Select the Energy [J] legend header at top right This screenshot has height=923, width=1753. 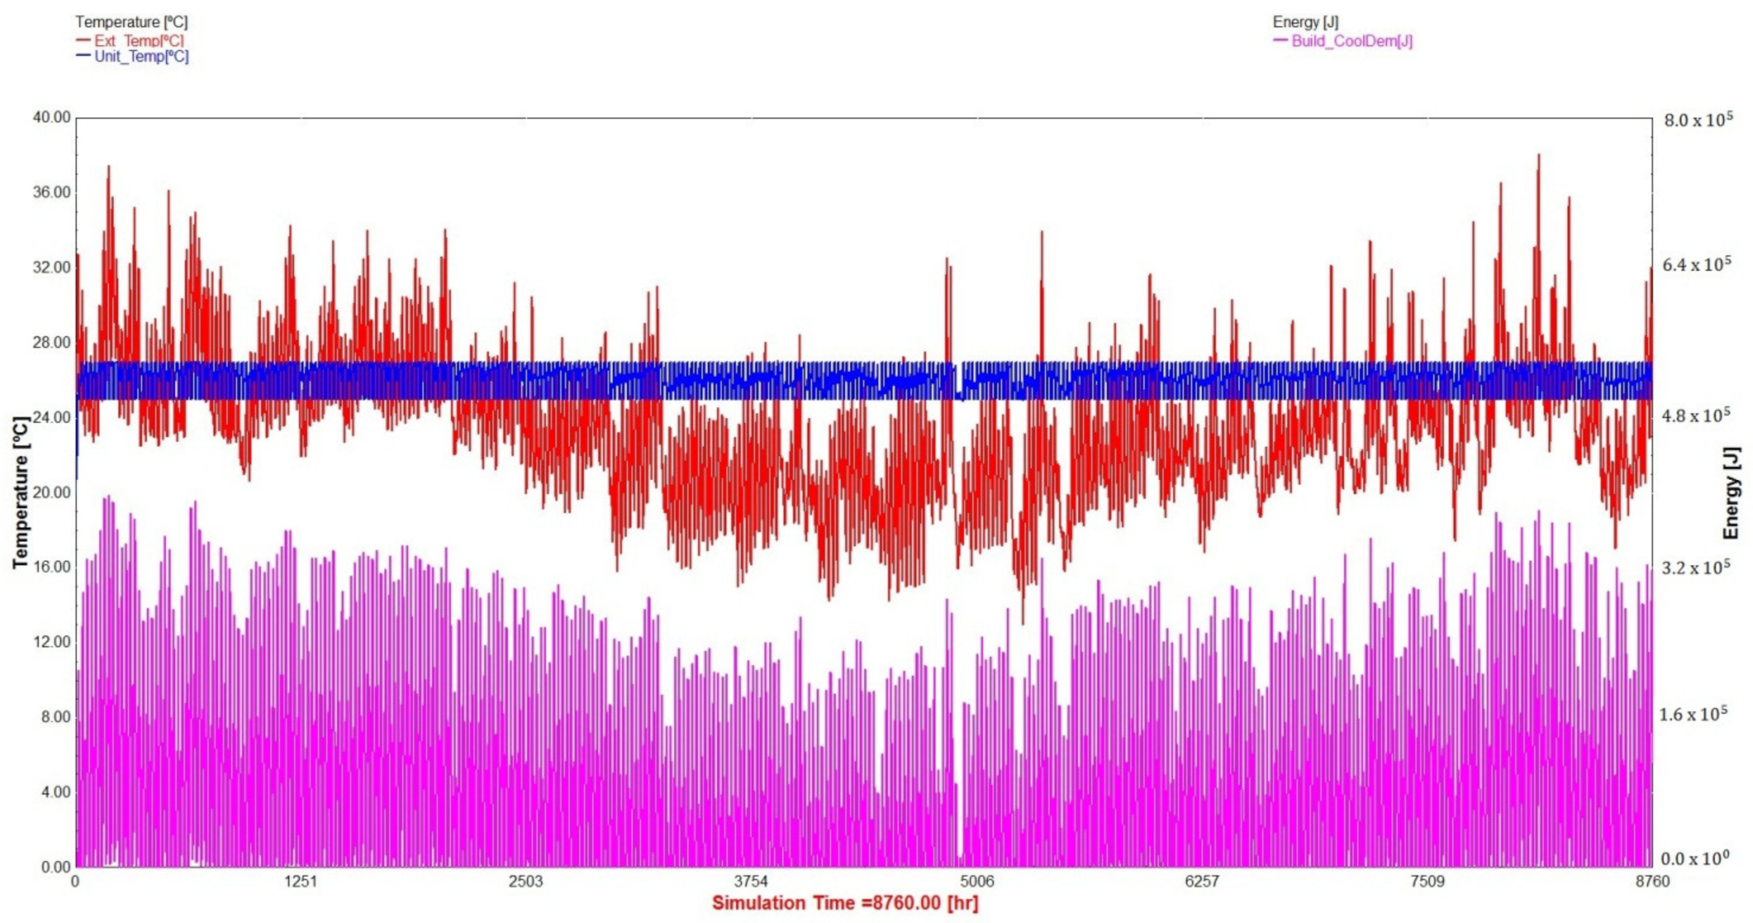[x=1305, y=22]
